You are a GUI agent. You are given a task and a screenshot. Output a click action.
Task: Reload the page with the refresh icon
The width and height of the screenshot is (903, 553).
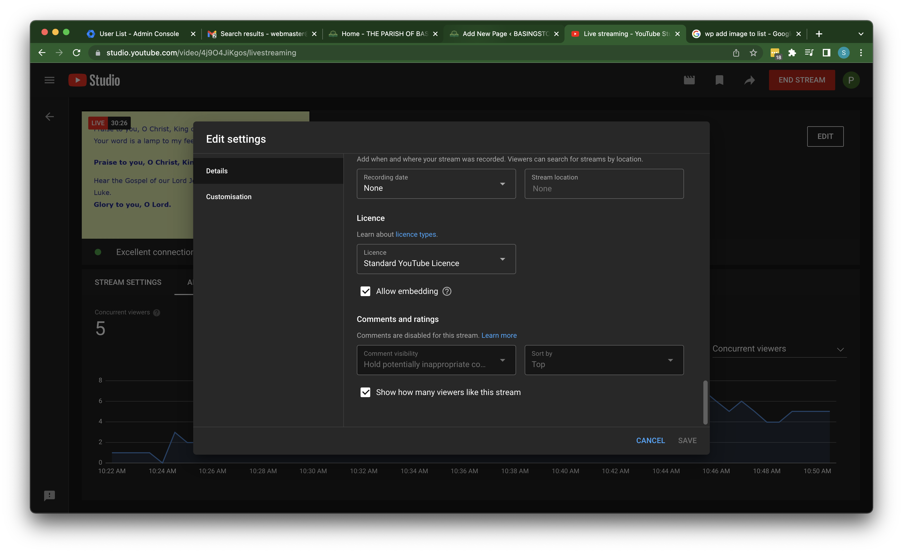[76, 53]
